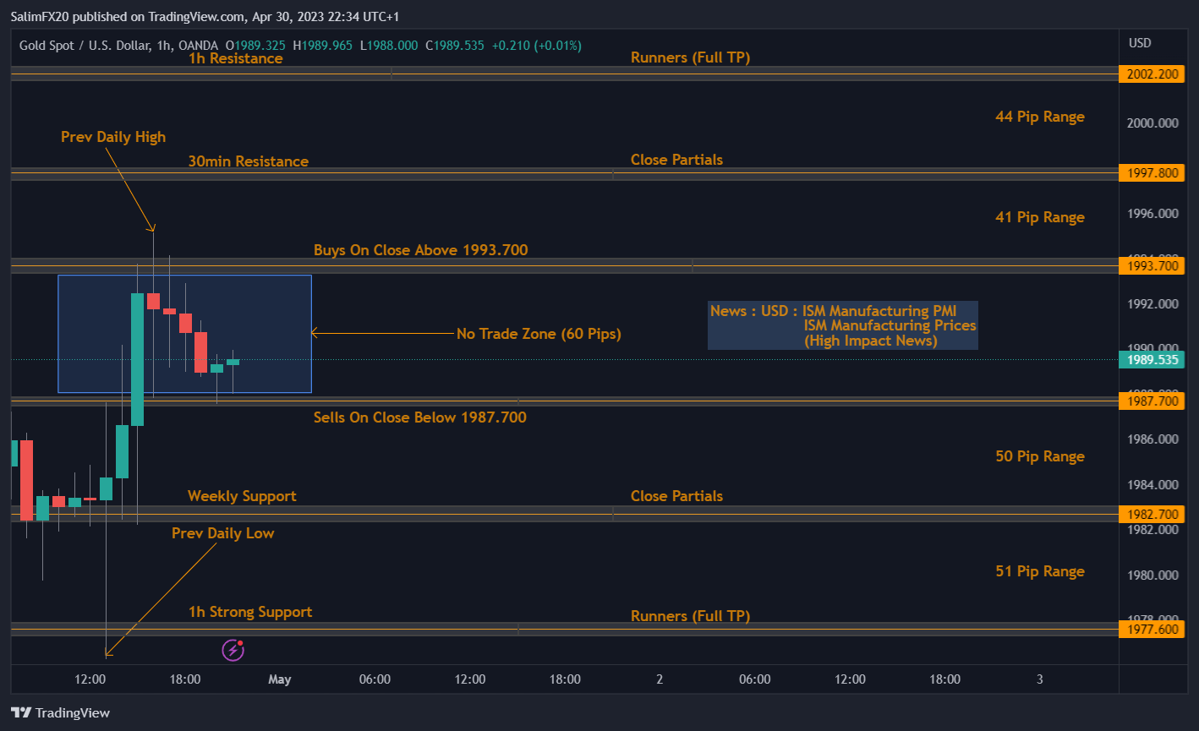Screen dimensions: 1199x731
Task: Select the 30min Resistance text label
Action: click(x=248, y=161)
